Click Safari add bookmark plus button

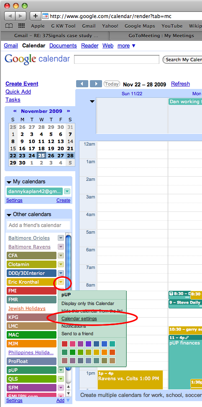(x=36, y=16)
